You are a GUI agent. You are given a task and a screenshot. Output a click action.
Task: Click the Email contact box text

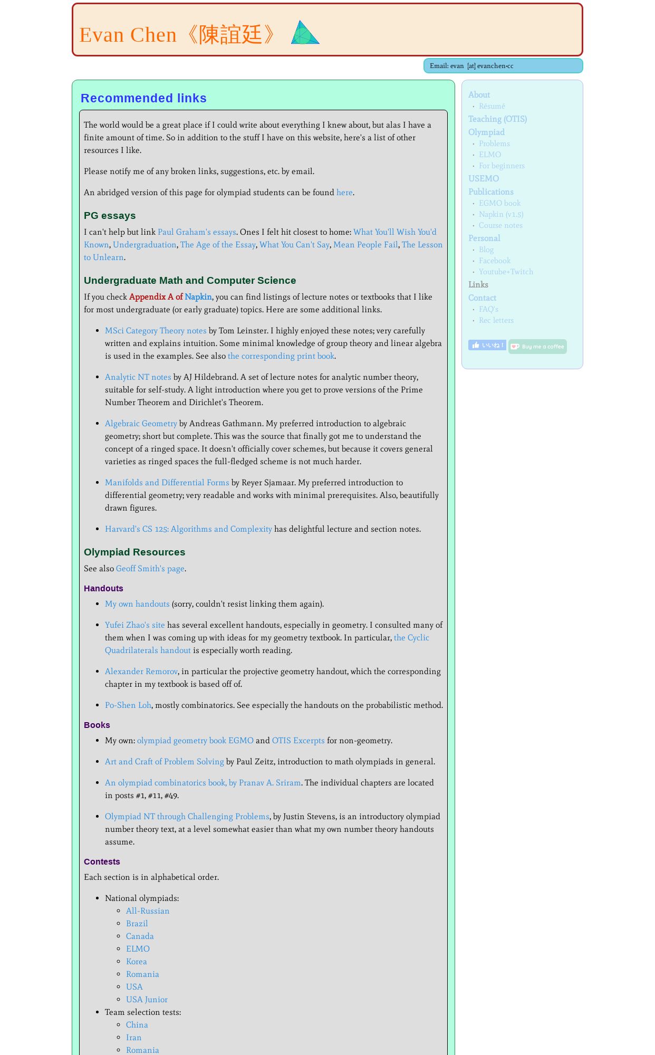point(471,66)
